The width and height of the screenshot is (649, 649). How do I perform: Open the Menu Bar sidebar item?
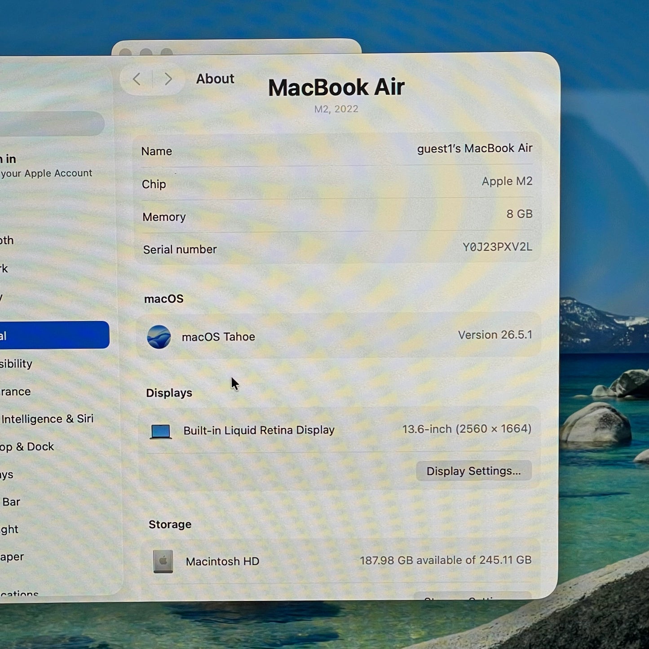[x=10, y=502]
